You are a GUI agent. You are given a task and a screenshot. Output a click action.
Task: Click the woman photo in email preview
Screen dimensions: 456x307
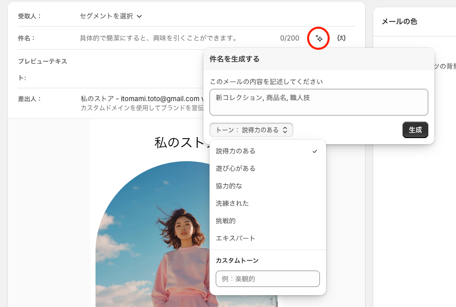tap(153, 234)
